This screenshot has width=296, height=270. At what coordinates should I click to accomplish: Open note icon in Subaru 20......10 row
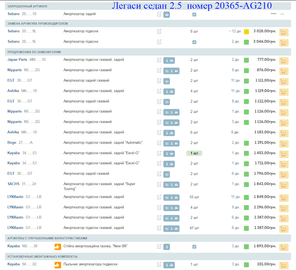159,14
